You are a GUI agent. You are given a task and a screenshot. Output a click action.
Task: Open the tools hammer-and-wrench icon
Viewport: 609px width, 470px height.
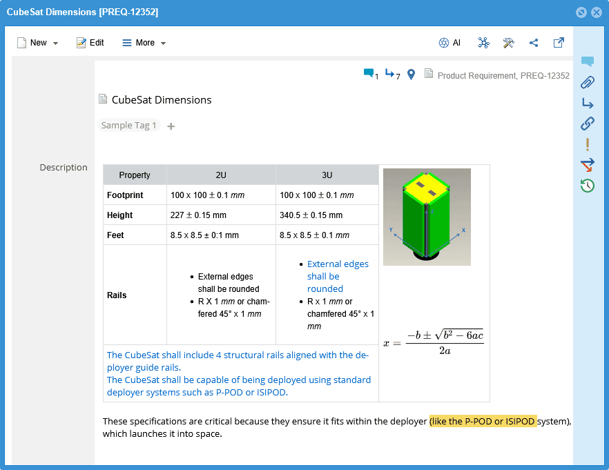pos(509,43)
